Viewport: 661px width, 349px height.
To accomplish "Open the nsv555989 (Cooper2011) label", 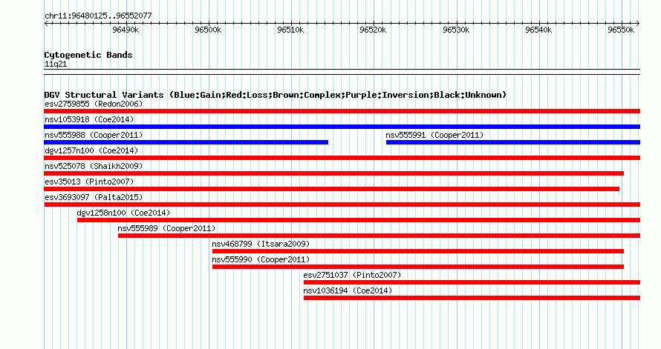I will coord(166,228).
